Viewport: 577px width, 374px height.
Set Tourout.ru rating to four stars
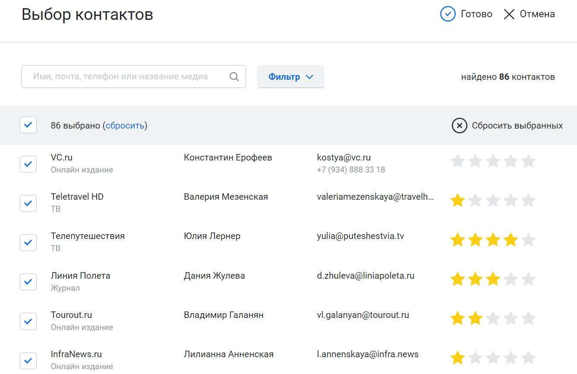pyautogui.click(x=511, y=319)
